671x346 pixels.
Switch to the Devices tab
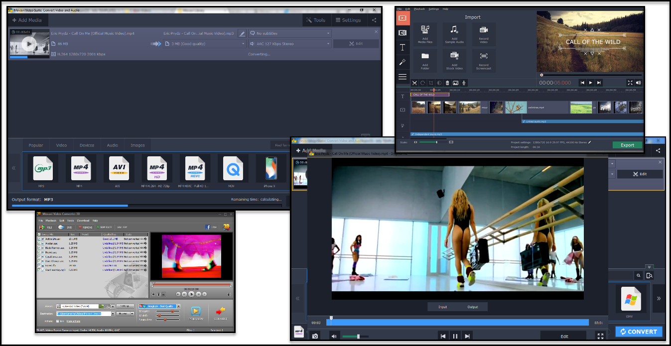[87, 145]
